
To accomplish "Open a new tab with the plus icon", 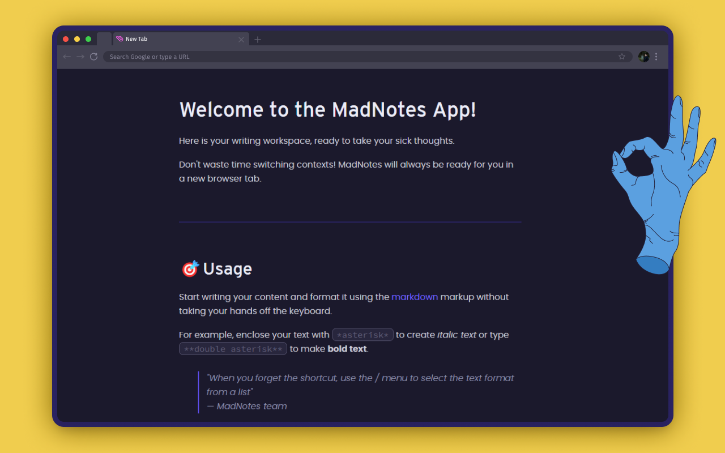I will 258,39.
